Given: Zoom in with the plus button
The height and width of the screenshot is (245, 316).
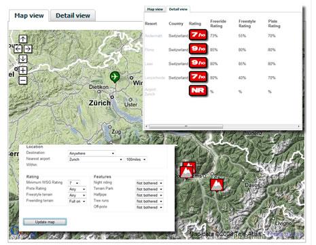Looking at the screenshot, I should 22,71.
